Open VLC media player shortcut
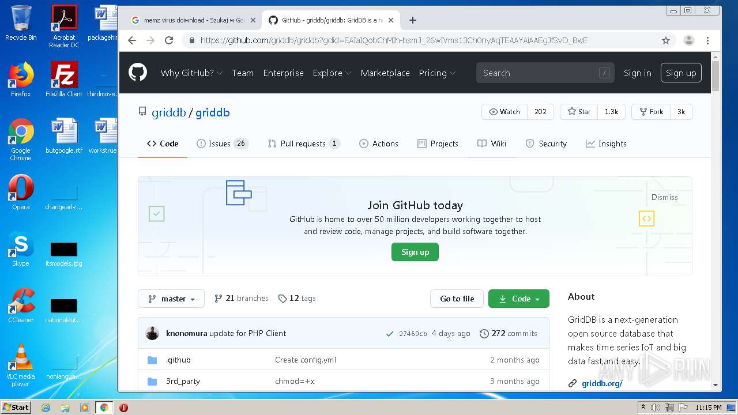The width and height of the screenshot is (738, 415). [x=21, y=365]
